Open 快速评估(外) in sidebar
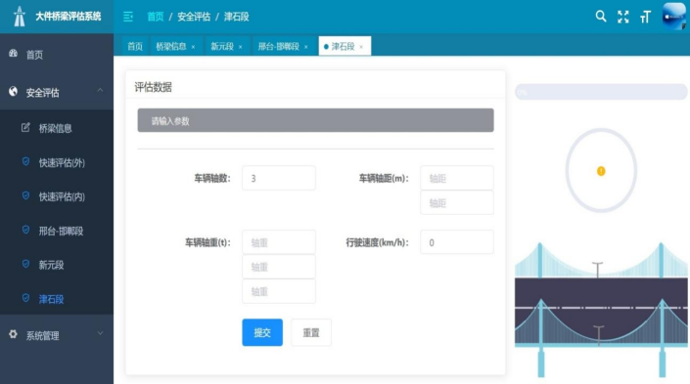 [x=61, y=162]
